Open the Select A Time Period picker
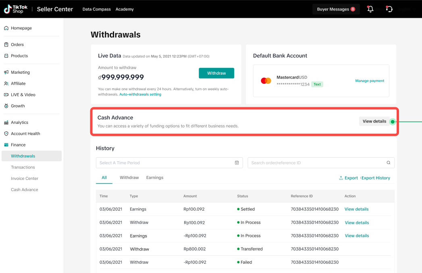The height and width of the screenshot is (273, 422). 169,163
